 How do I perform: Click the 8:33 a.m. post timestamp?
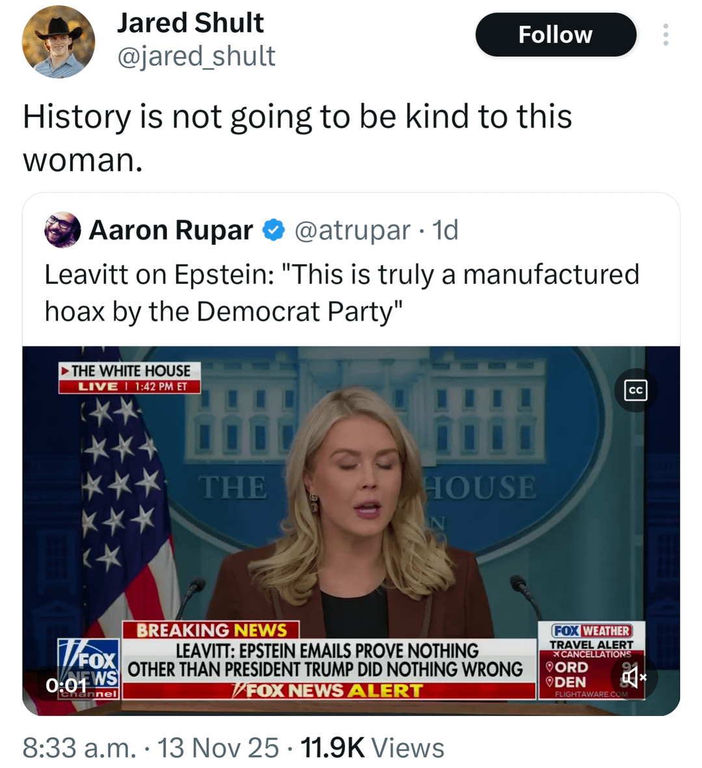tap(79, 748)
